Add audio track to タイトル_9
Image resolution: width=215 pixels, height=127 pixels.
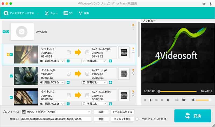click(x=68, y=82)
